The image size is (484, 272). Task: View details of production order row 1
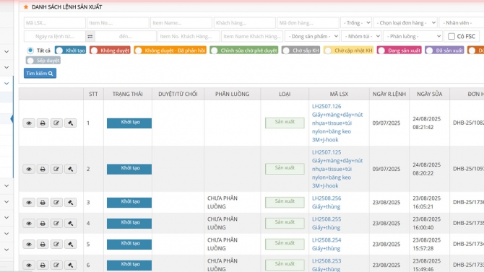pos(29,123)
